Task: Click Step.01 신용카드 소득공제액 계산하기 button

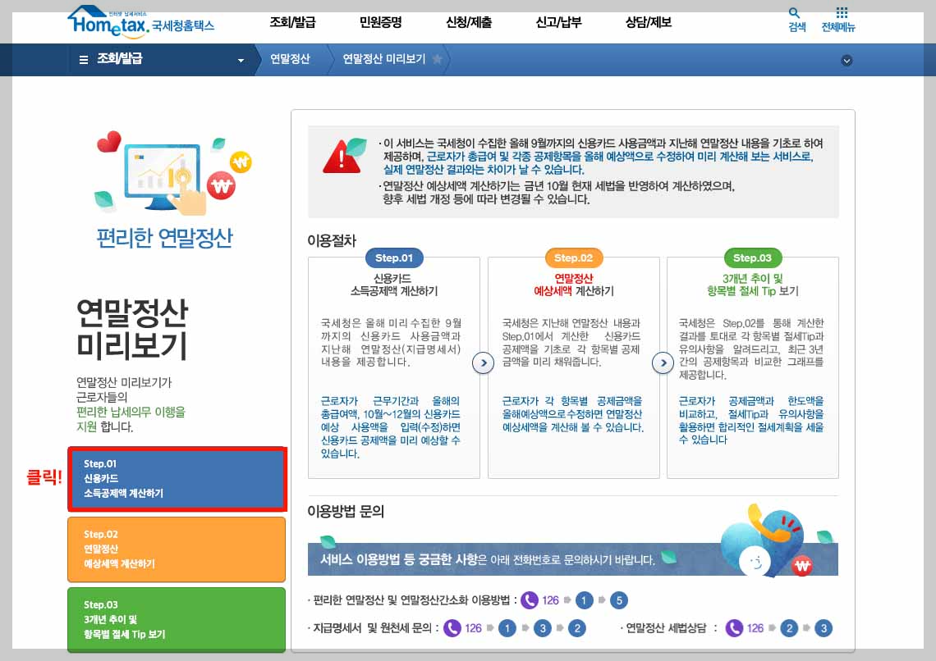Action: (177, 479)
